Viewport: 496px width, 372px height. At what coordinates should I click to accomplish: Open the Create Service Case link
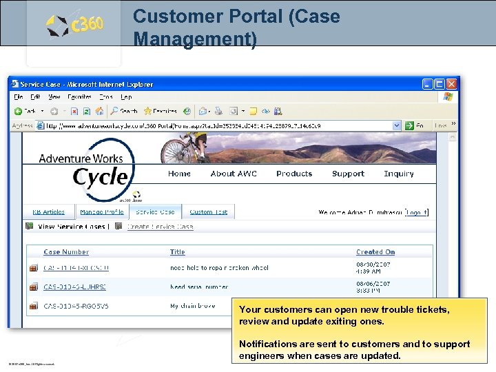[x=160, y=227]
